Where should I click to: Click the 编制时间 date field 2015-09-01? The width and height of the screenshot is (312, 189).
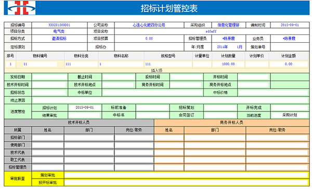click(290, 25)
